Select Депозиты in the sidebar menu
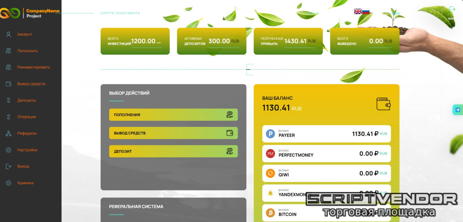This screenshot has width=463, height=222. 26,101
